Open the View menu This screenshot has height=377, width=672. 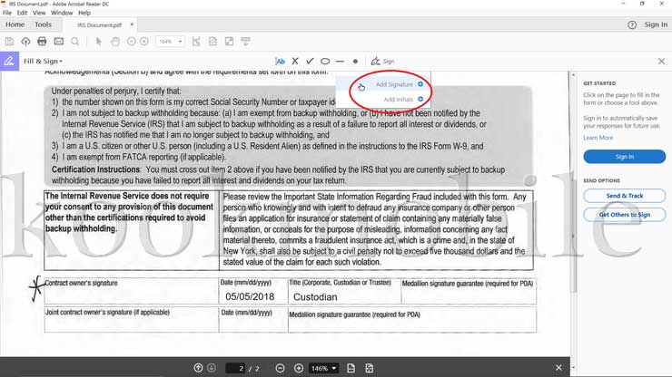tap(39, 13)
